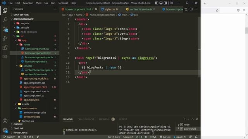Image resolution: width=248 pixels, height=139 pixels.
Task: Add a new terminal with plus icon
Action: click(185, 119)
